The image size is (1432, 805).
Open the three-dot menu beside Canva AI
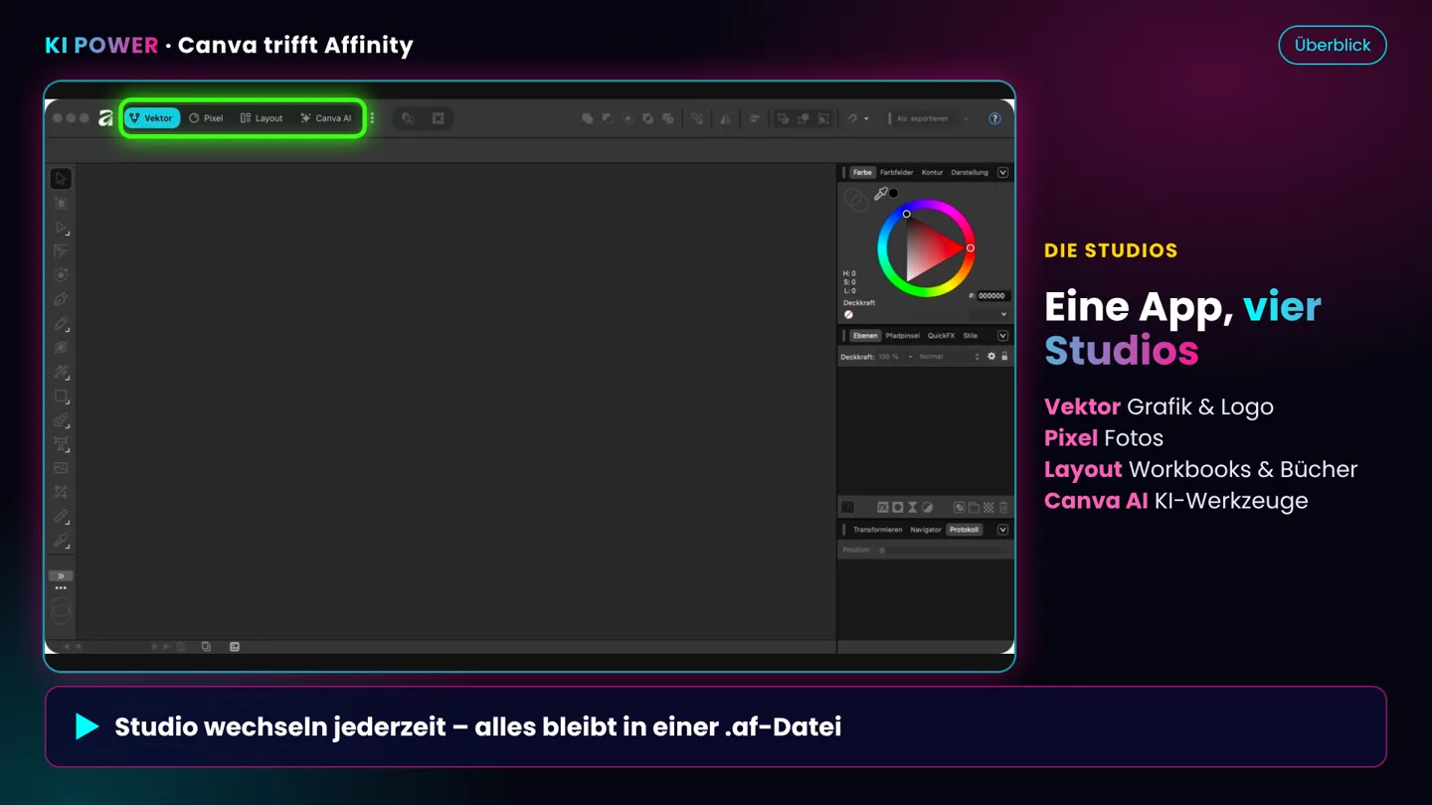click(x=372, y=118)
